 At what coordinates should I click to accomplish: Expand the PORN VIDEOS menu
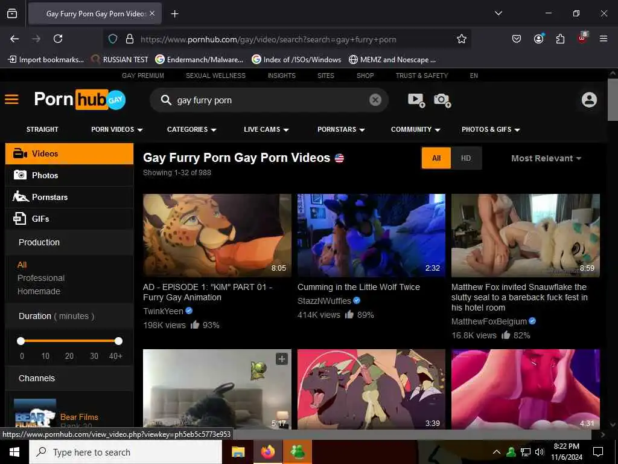[x=116, y=129]
